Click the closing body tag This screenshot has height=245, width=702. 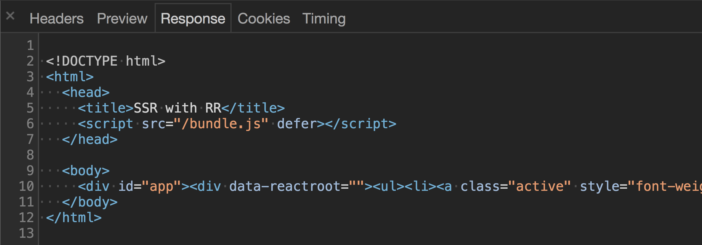90,202
